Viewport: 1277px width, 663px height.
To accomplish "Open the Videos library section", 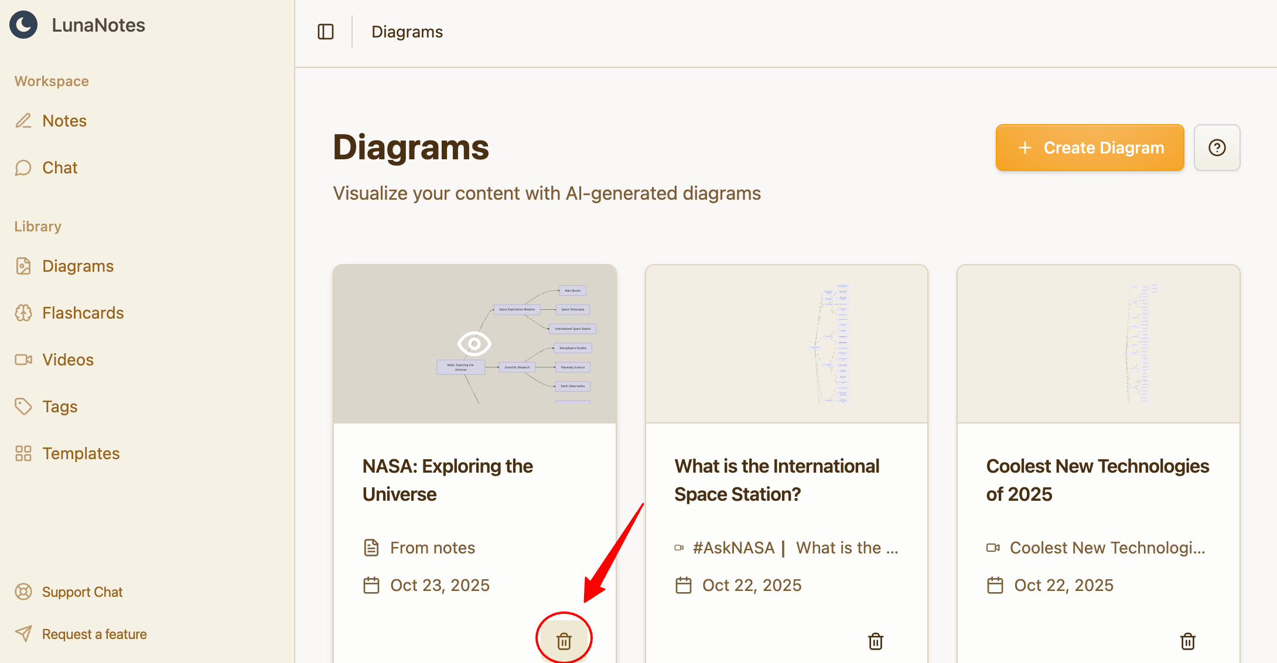I will [x=67, y=360].
